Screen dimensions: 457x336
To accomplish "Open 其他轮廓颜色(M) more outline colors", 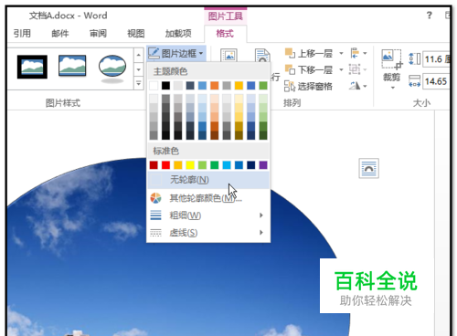I will point(208,198).
